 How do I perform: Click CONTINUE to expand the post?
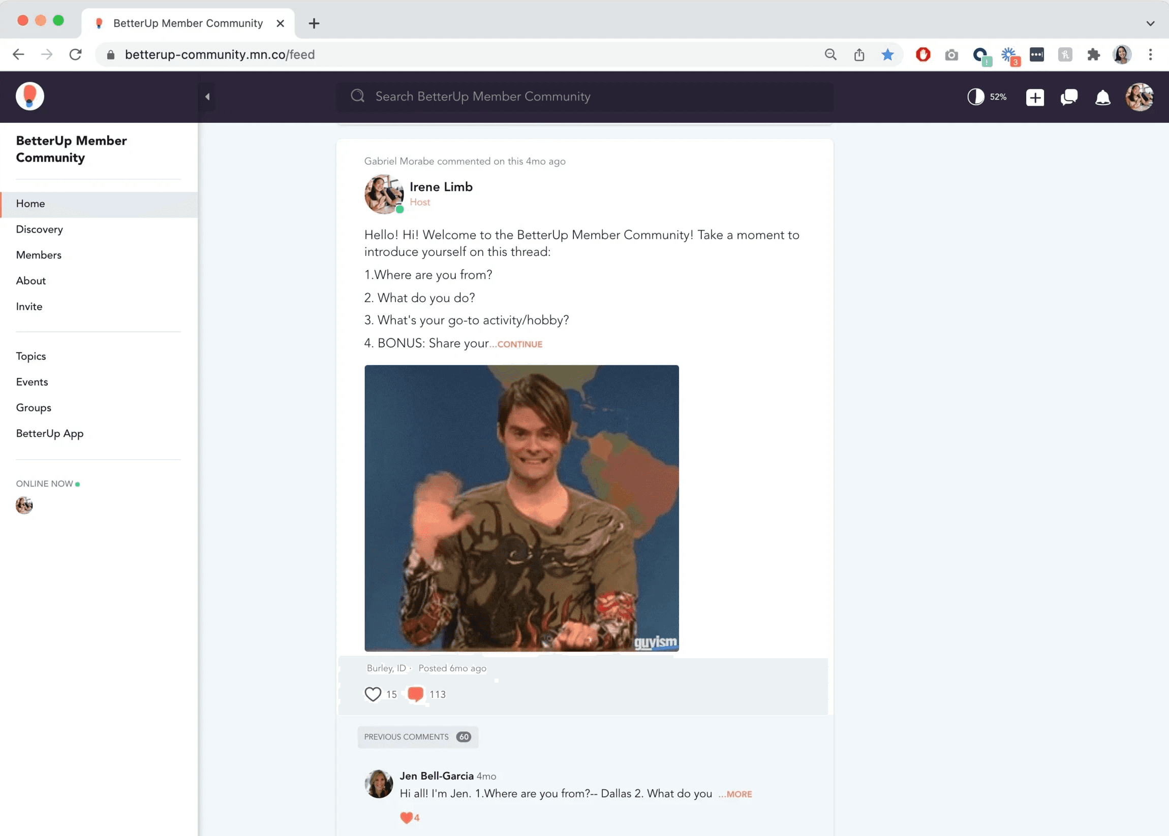pos(519,344)
